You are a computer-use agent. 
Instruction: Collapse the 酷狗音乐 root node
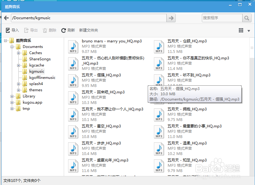[6, 41]
